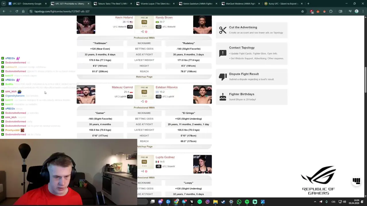
Task: Open Spotify from the taskbar
Action: tap(247, 202)
